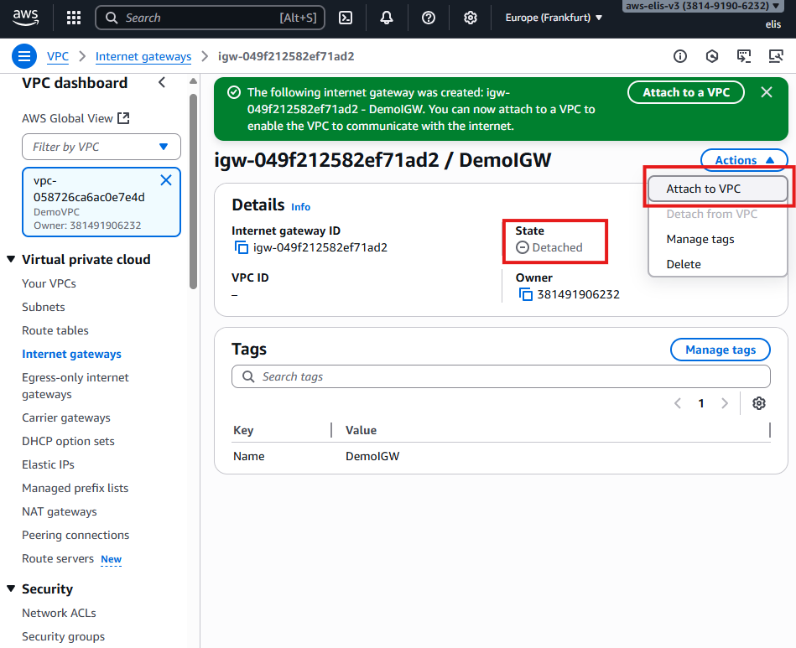Select Attach to VPC menu option
Image resolution: width=796 pixels, height=648 pixels.
coord(703,189)
